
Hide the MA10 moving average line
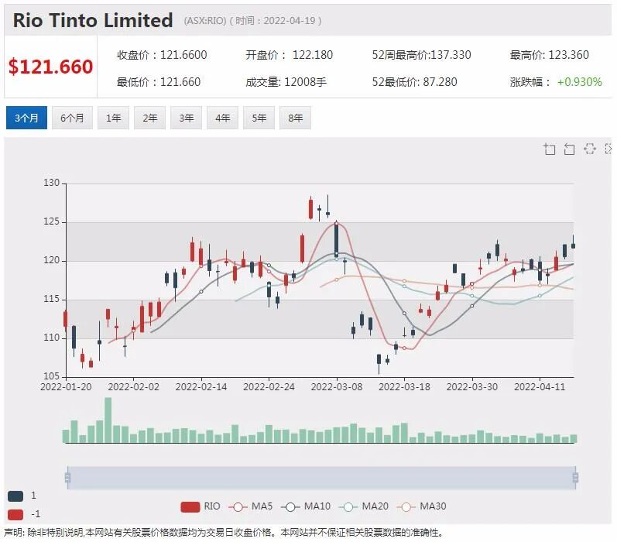point(306,506)
